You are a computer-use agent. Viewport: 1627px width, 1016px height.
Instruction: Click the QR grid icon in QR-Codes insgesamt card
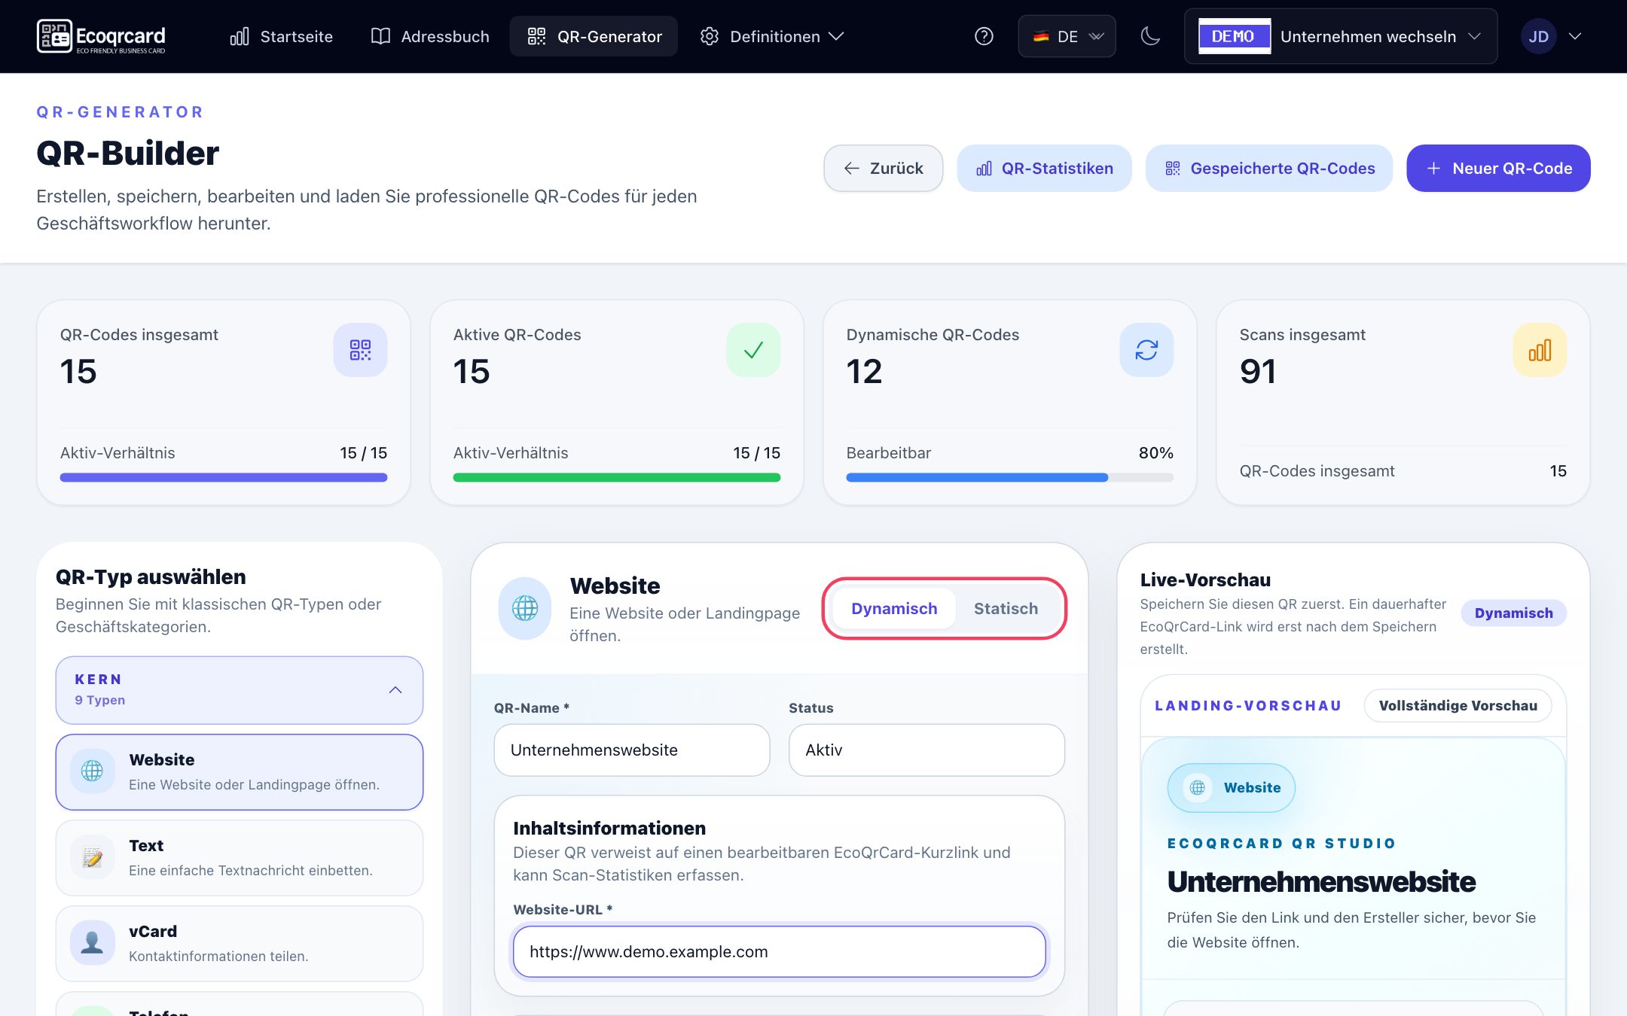360,350
